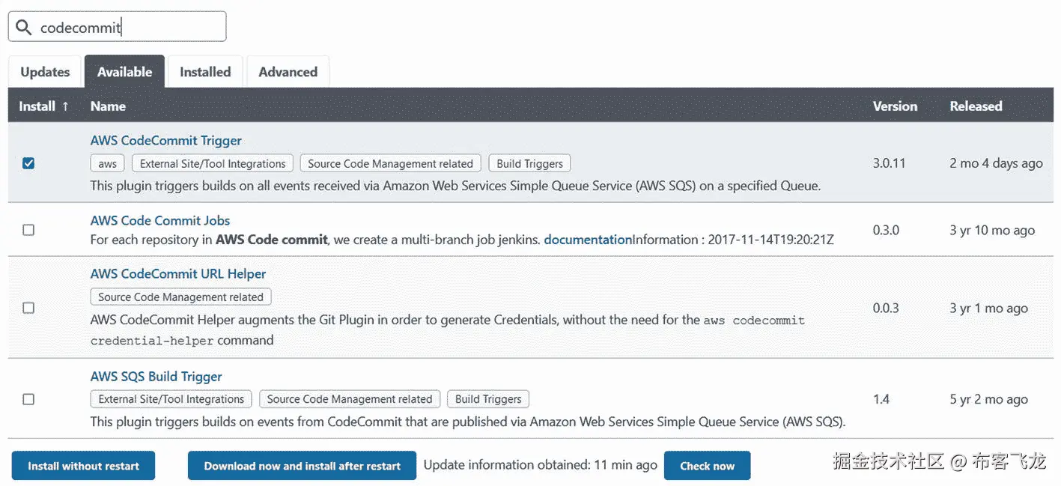
Task: Follow the documentation hyperlink
Action: 588,240
